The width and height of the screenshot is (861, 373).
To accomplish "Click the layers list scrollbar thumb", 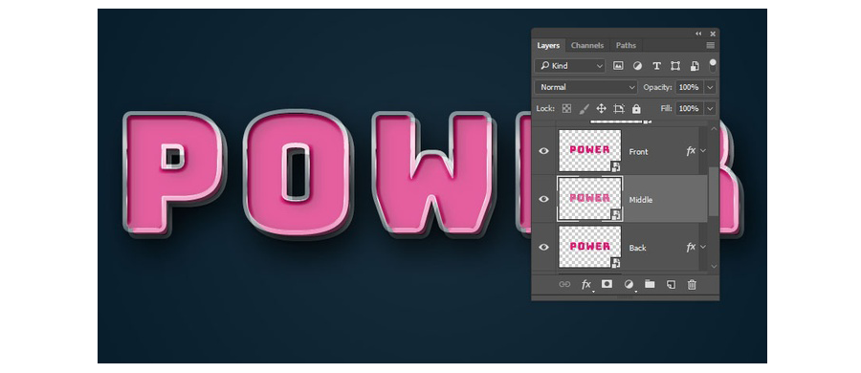I will (x=714, y=191).
